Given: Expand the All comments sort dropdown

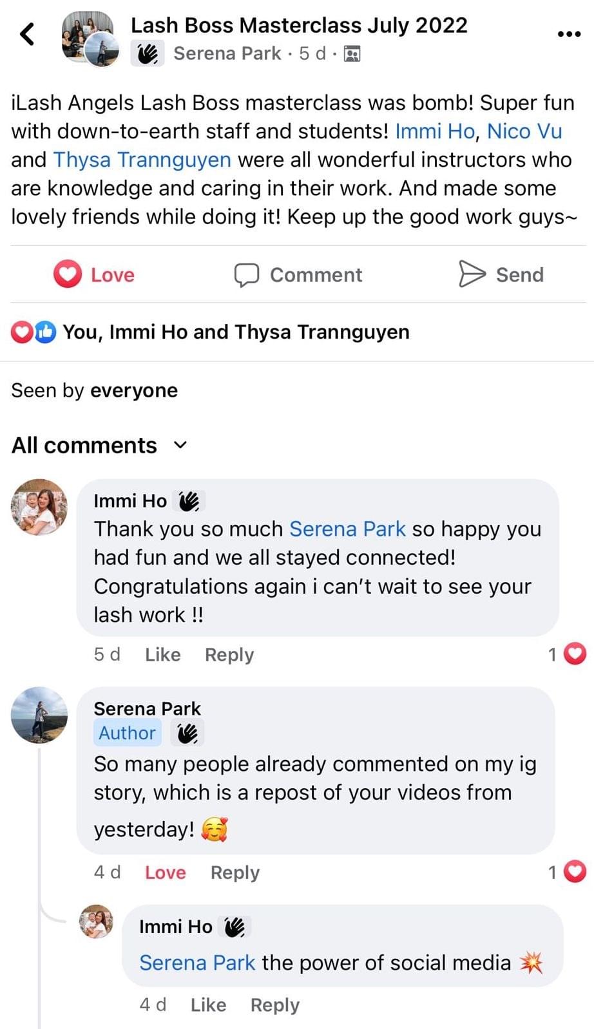Looking at the screenshot, I should tap(181, 445).
